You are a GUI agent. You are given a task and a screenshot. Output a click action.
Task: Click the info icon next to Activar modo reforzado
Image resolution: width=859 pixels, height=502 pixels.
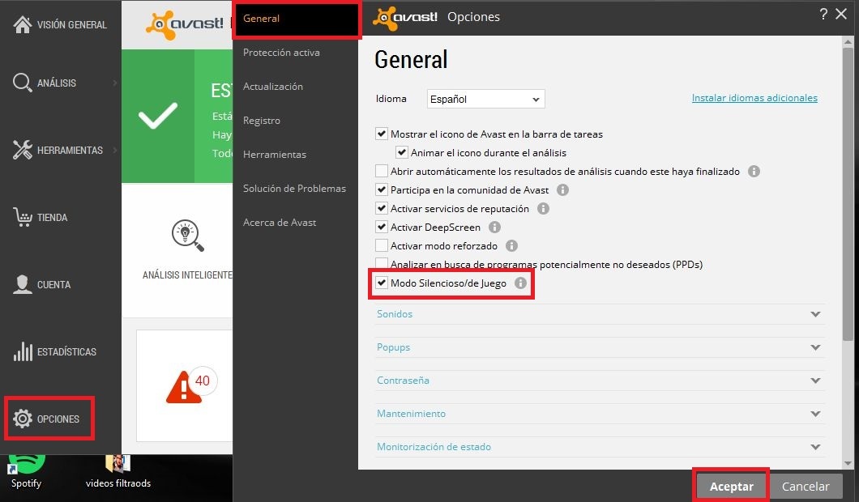(511, 246)
